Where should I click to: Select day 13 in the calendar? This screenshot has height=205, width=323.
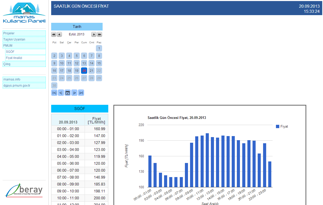tap(84, 63)
